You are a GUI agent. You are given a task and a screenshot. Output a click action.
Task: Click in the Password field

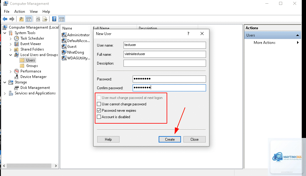click(x=169, y=79)
